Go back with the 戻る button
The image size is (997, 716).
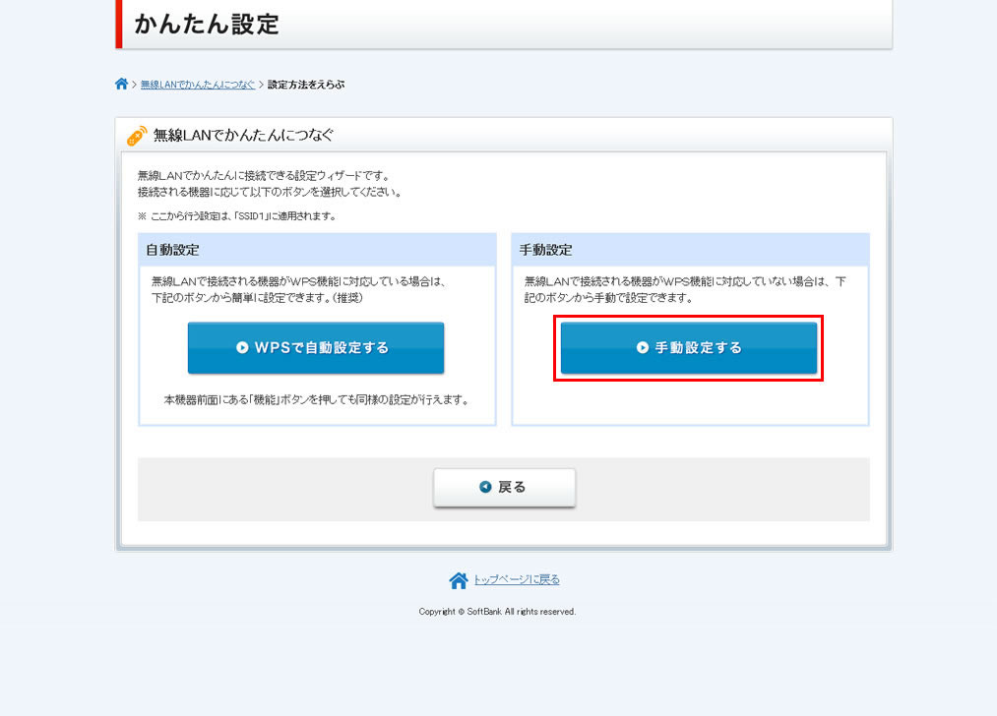point(504,488)
